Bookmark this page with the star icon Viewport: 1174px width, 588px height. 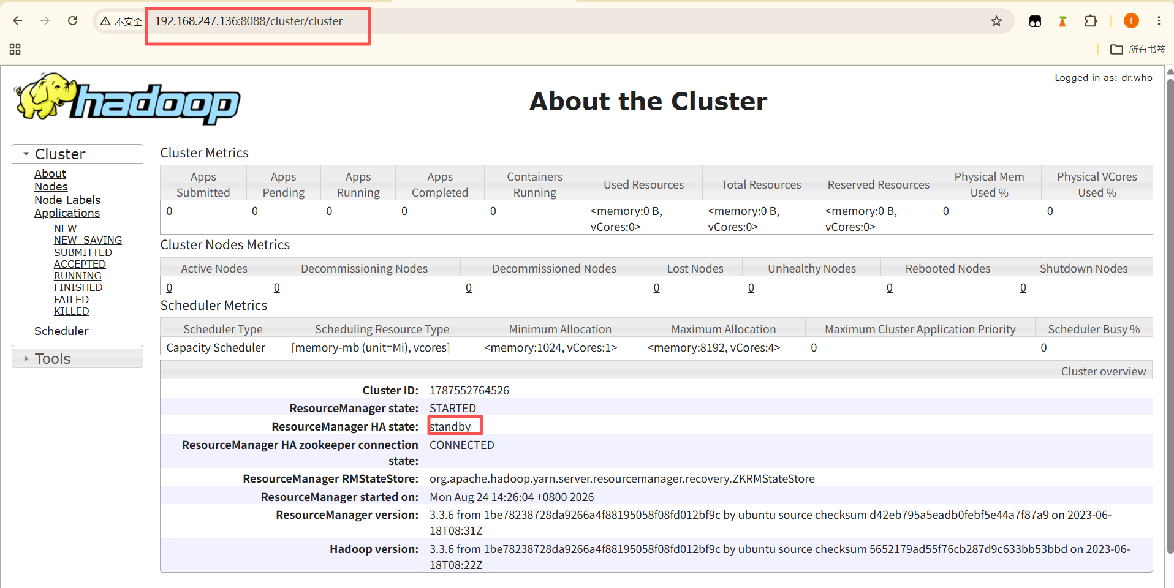[996, 21]
